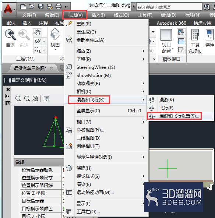Select the 运货汽车三维图 drawing tab
The image size is (215, 218).
click(x=30, y=68)
